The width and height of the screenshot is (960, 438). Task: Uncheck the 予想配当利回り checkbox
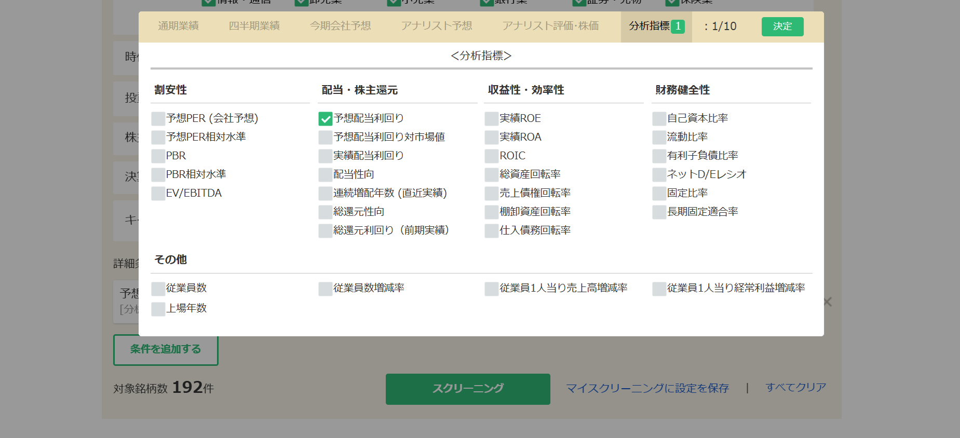[326, 119]
